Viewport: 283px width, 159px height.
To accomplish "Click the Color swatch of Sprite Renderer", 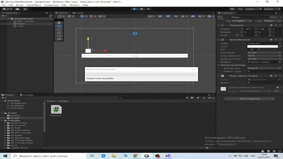I will point(262,46).
